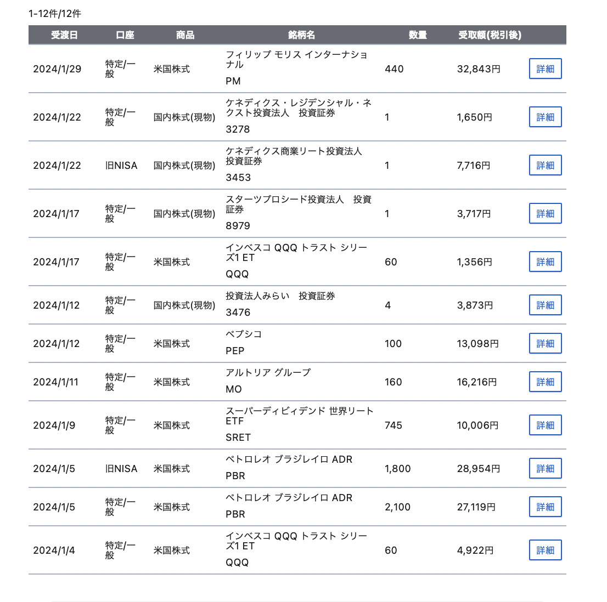607x602 pixels.
Task: Click the quantity 1,800
Action: click(397, 469)
